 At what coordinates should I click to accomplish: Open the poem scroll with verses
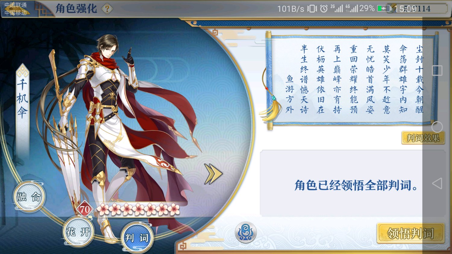[x=351, y=80]
